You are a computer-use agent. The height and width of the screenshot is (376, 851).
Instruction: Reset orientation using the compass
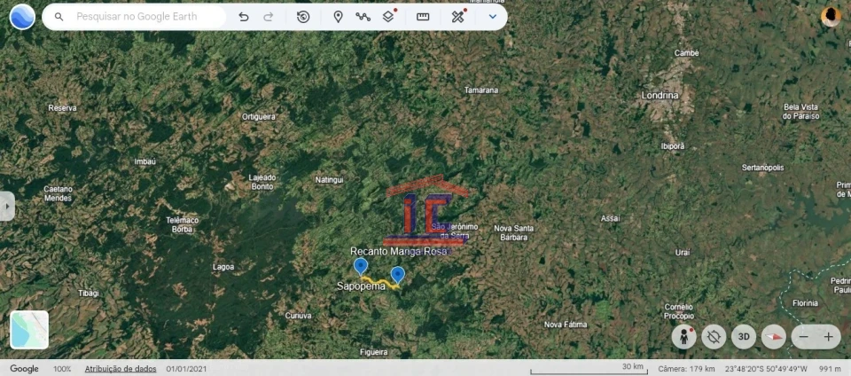coord(774,337)
